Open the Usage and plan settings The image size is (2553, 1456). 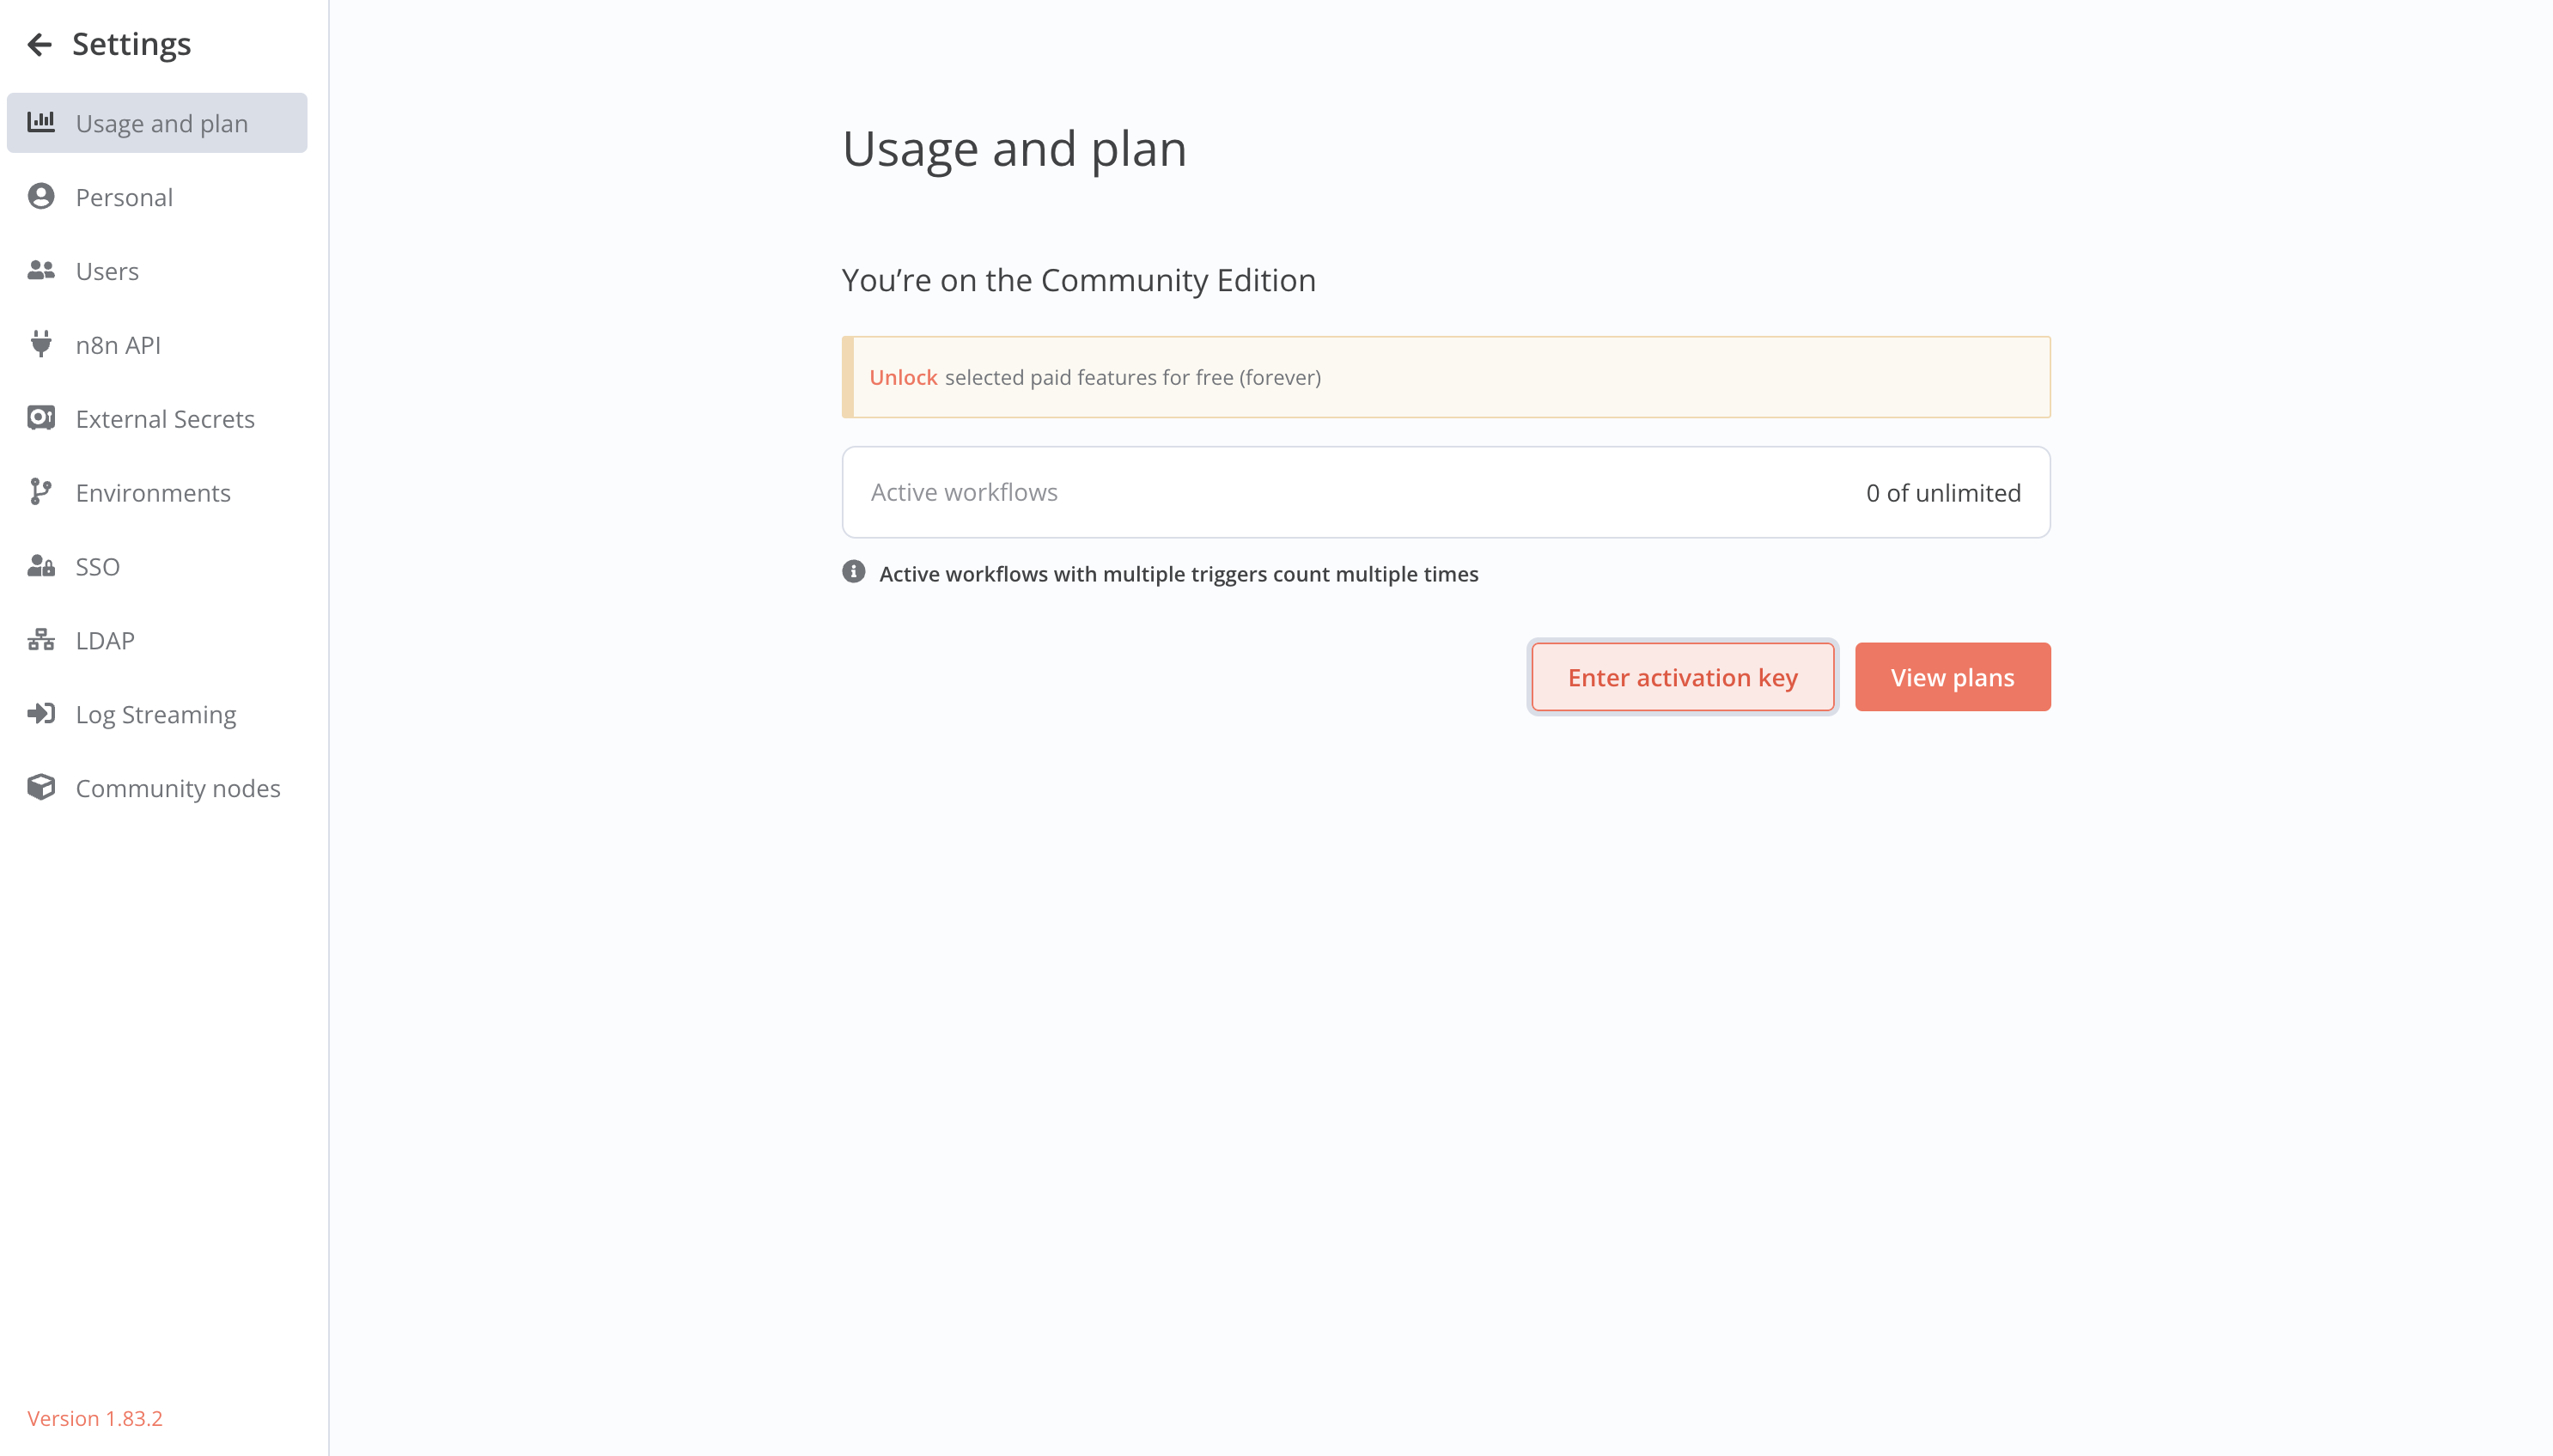pyautogui.click(x=157, y=123)
